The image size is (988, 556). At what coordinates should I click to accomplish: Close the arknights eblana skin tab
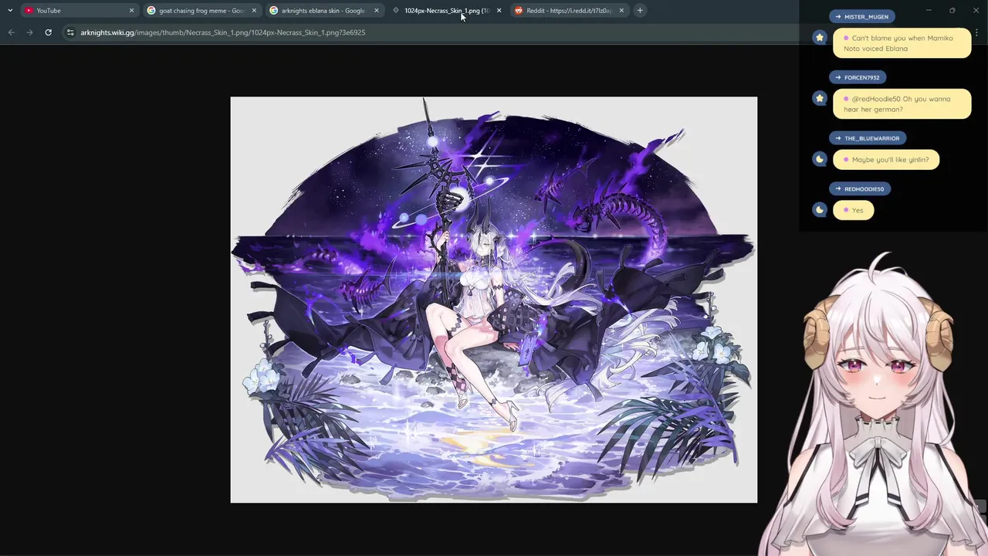tap(376, 10)
